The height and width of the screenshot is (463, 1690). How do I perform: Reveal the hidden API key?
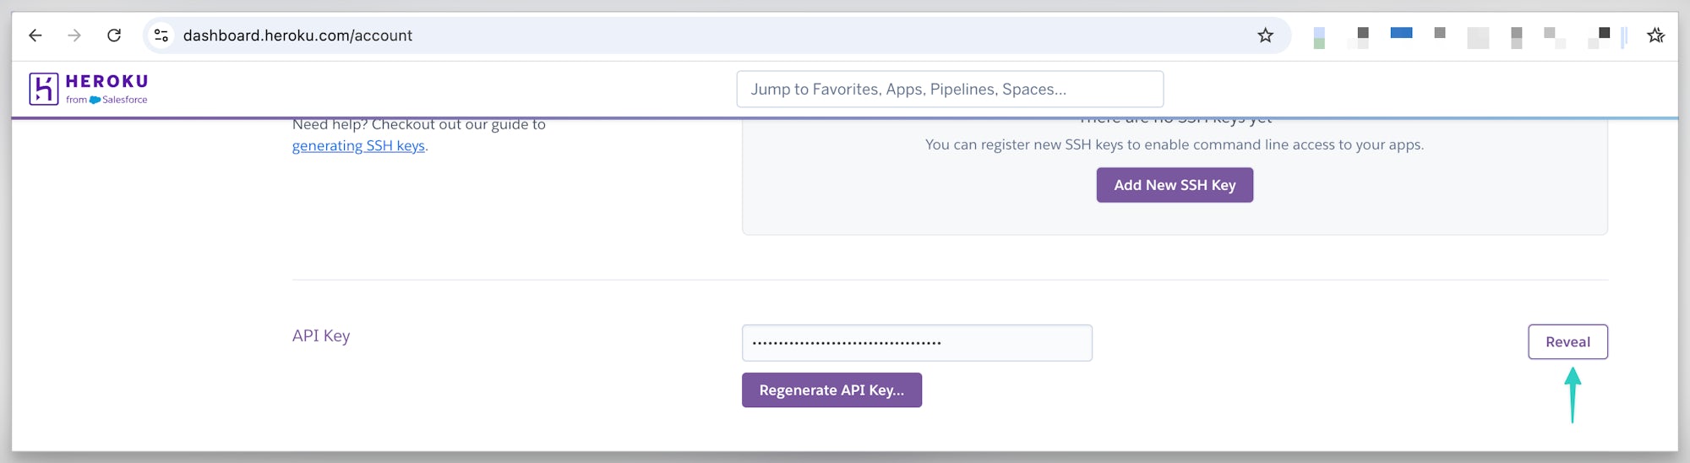point(1567,342)
